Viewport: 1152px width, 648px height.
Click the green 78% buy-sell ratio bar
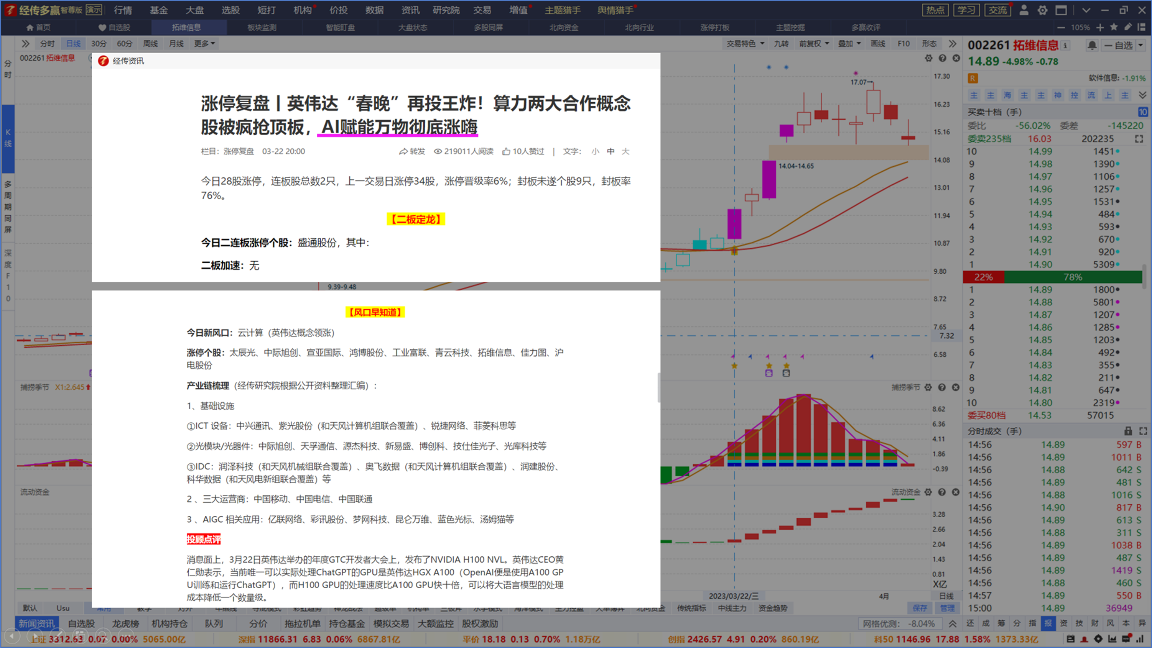(1073, 277)
